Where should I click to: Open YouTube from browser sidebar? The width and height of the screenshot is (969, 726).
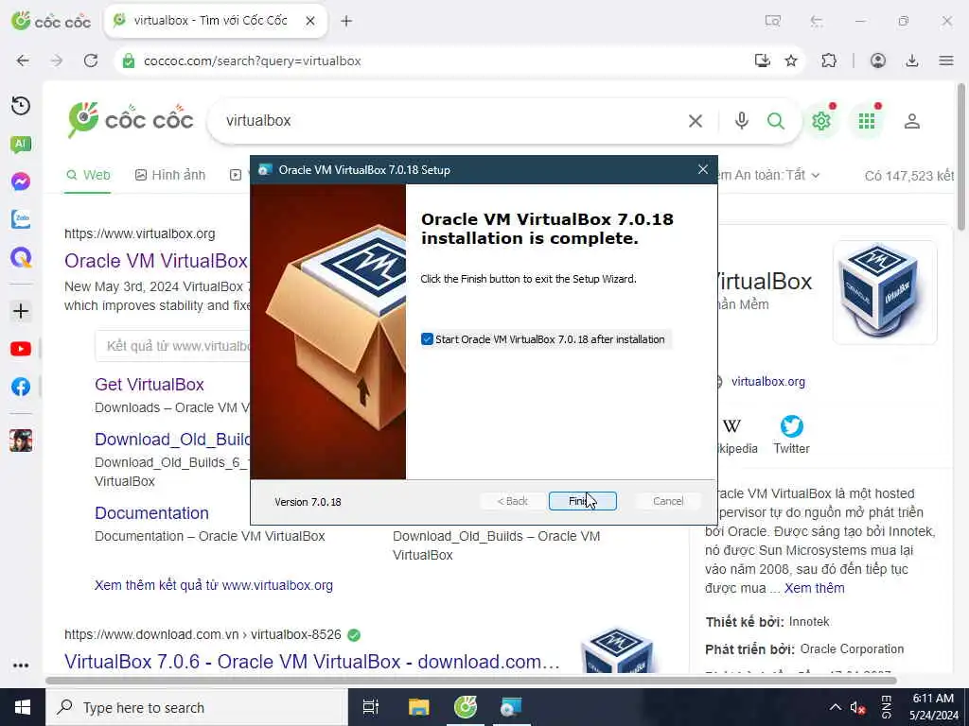pos(21,350)
